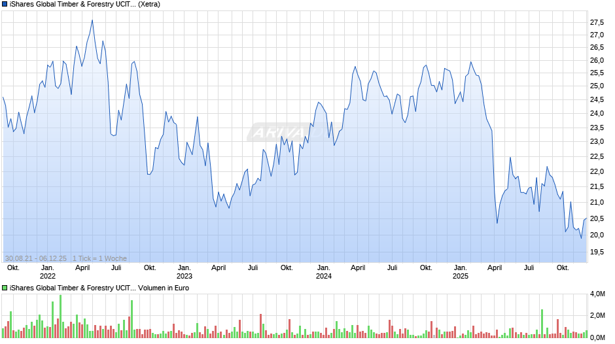Viewport: 615px width, 344px height.
Task: Click the April label after Jan. 2025
Action: click(x=495, y=267)
